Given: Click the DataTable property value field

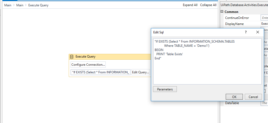Looking at the screenshot, I should coord(264,103).
